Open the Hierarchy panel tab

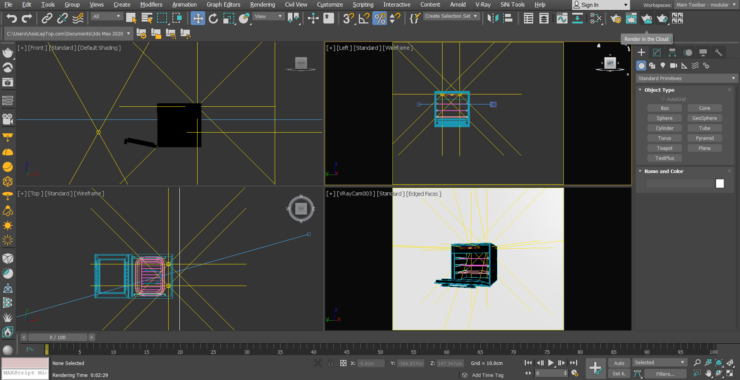pyautogui.click(x=672, y=52)
